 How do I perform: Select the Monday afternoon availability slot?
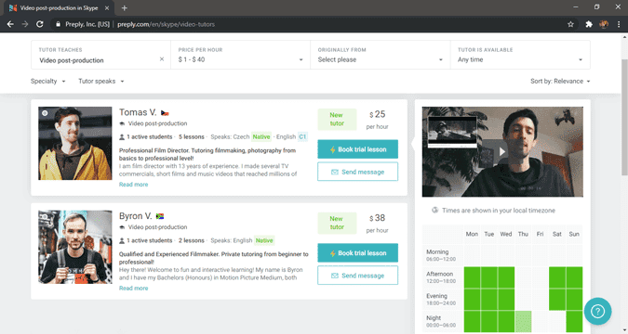(473, 277)
